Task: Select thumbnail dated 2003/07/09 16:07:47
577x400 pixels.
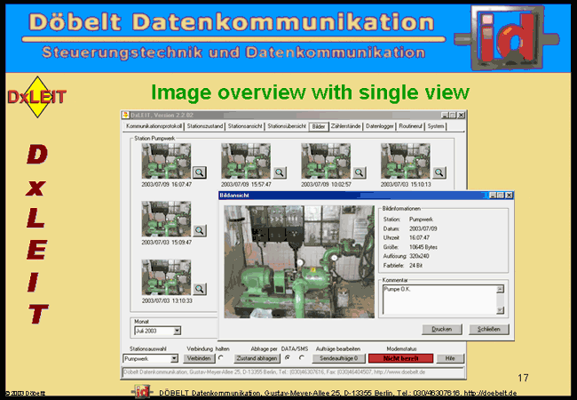Action: pos(166,161)
